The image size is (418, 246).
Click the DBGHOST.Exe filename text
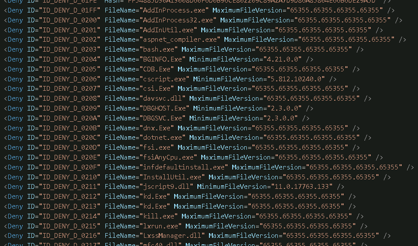pyautogui.click(x=164, y=108)
